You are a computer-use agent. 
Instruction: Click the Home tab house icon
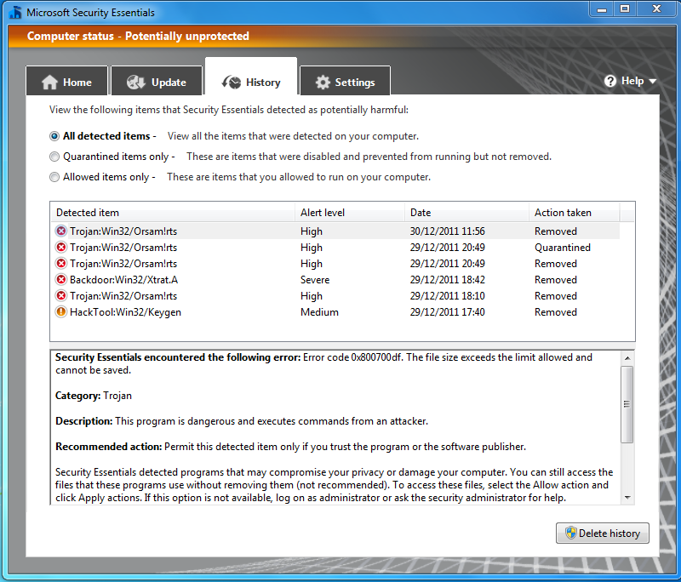(49, 83)
